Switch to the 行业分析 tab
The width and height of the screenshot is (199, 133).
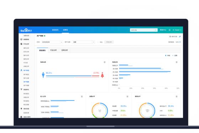[x=53, y=50]
